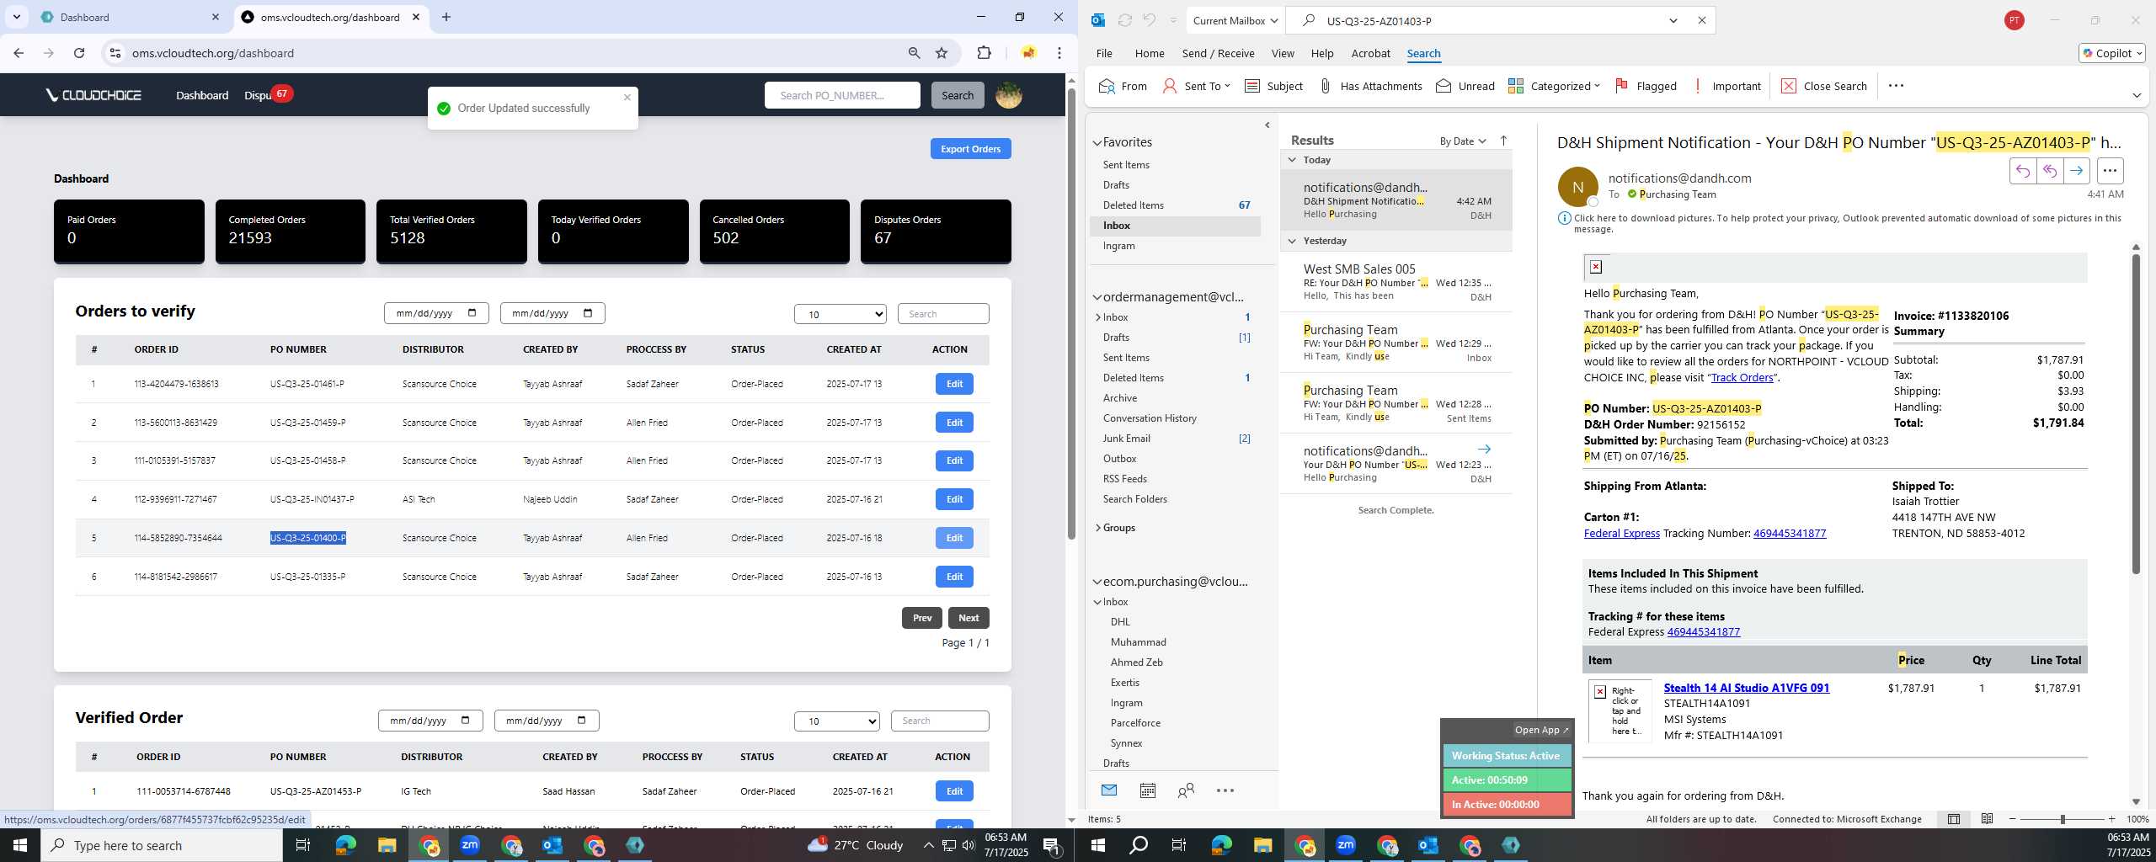
Task: Click Reply All arrow in reading pane
Action: pos(2049,171)
